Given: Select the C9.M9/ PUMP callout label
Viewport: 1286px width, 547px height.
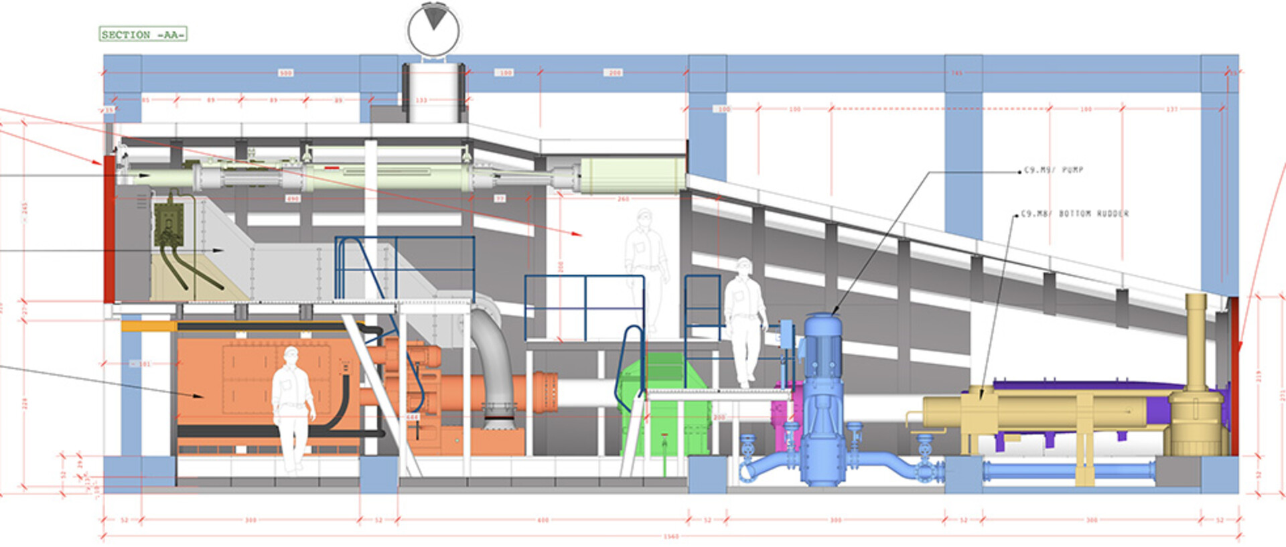Looking at the screenshot, I should (1054, 170).
